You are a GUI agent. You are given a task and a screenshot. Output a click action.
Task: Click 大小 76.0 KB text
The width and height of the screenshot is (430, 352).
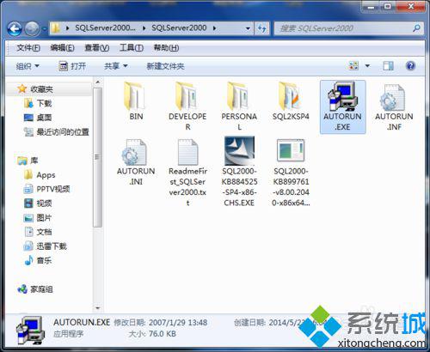[152, 334]
